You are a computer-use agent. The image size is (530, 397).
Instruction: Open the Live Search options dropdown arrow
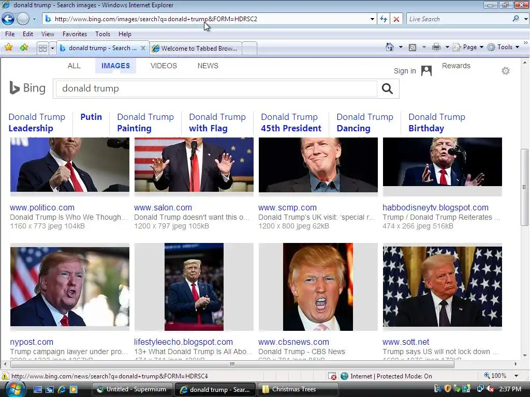[x=526, y=19]
